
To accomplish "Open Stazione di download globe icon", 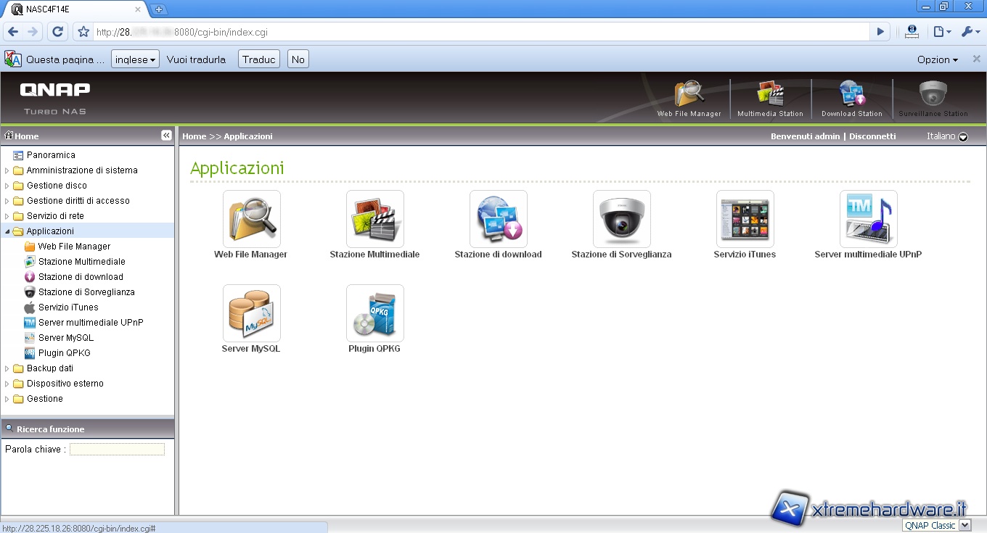I will (x=498, y=219).
